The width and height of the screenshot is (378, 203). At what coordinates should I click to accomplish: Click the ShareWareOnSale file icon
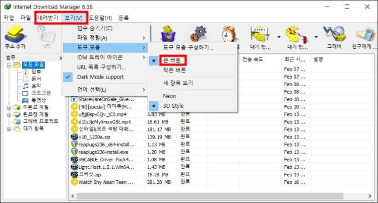click(74, 99)
